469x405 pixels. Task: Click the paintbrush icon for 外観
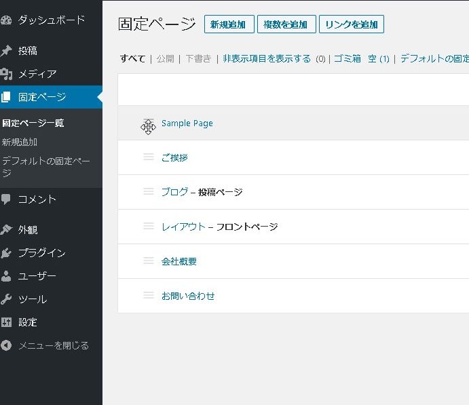6,230
